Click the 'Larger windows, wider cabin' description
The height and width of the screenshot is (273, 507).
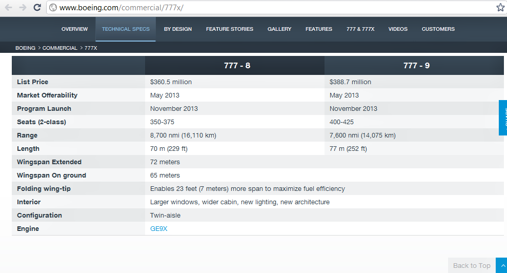coord(240,202)
